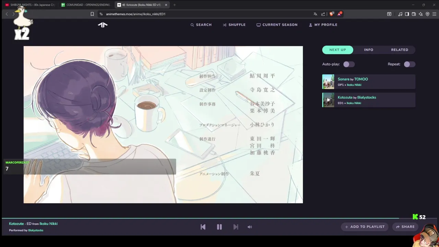439x247 pixels.
Task: Open Brave Rewards icon
Action: click(x=339, y=14)
